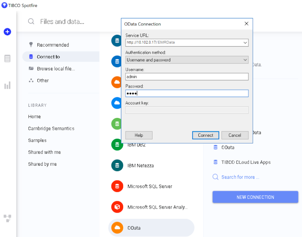This screenshot has width=302, height=237.
Task: Close the OData Connection dialog
Action: coord(247,24)
